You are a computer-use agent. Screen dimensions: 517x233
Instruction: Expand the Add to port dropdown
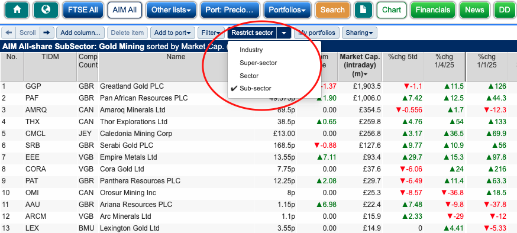click(173, 33)
